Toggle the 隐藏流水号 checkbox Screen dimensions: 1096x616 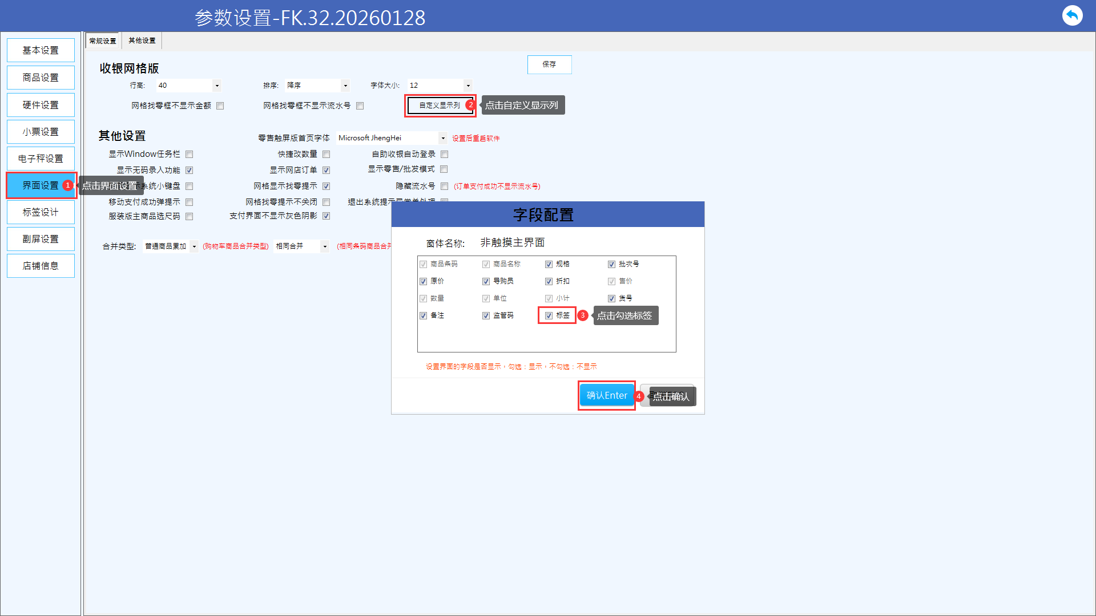[x=445, y=186]
